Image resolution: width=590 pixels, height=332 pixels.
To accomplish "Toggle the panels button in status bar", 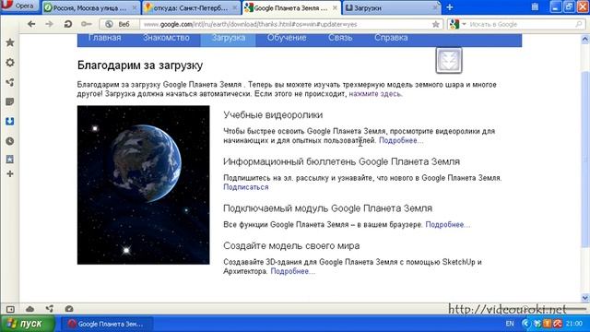I will point(10,309).
